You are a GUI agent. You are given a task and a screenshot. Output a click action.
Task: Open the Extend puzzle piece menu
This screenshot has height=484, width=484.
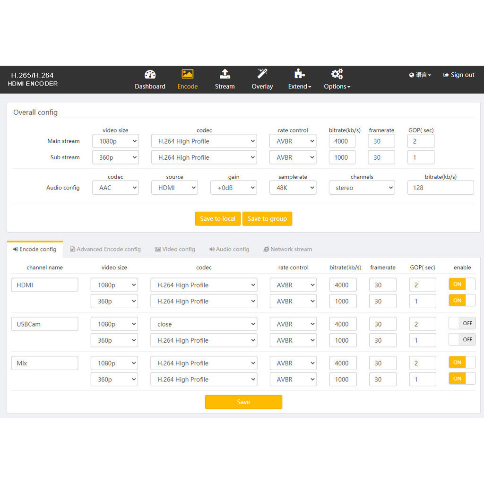coord(300,74)
